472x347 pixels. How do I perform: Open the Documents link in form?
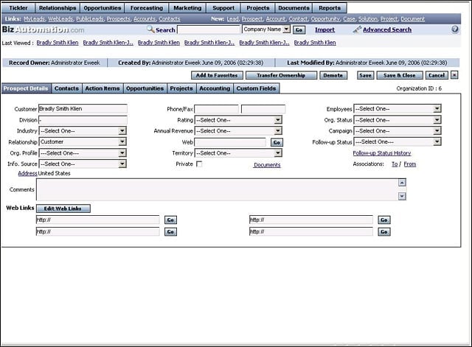coord(267,165)
